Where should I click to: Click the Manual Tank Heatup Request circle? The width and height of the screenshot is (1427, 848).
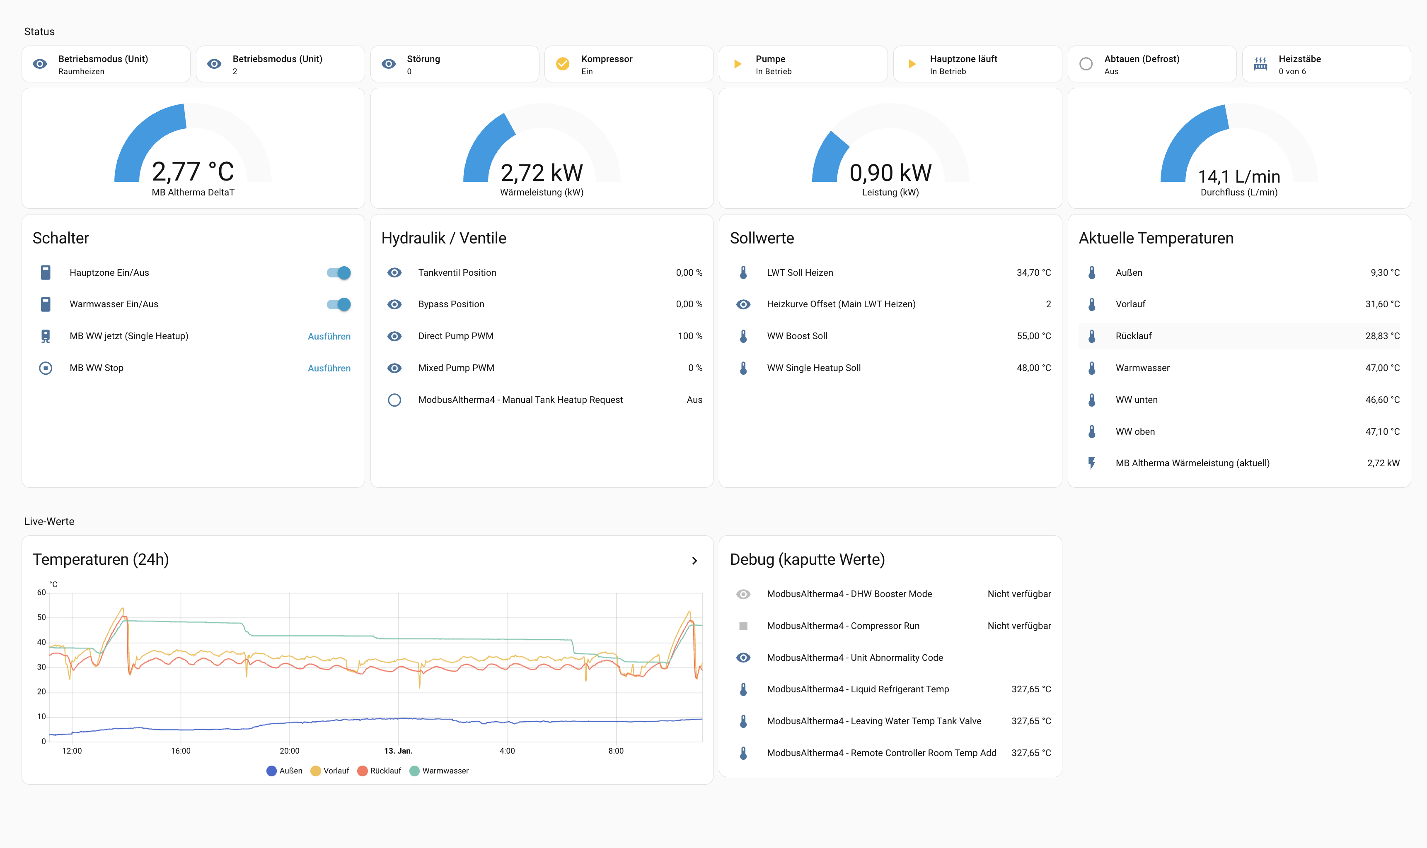click(x=394, y=400)
